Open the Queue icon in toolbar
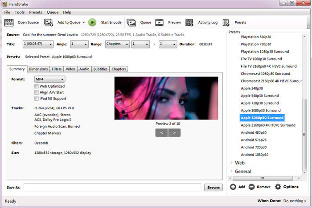 tap(131, 23)
